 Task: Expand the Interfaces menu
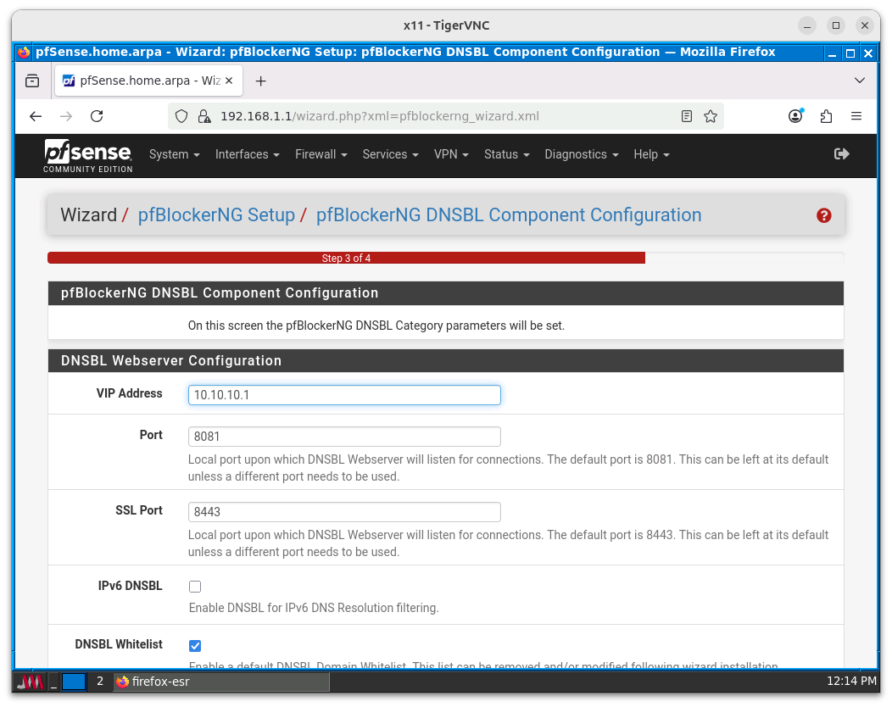[247, 155]
